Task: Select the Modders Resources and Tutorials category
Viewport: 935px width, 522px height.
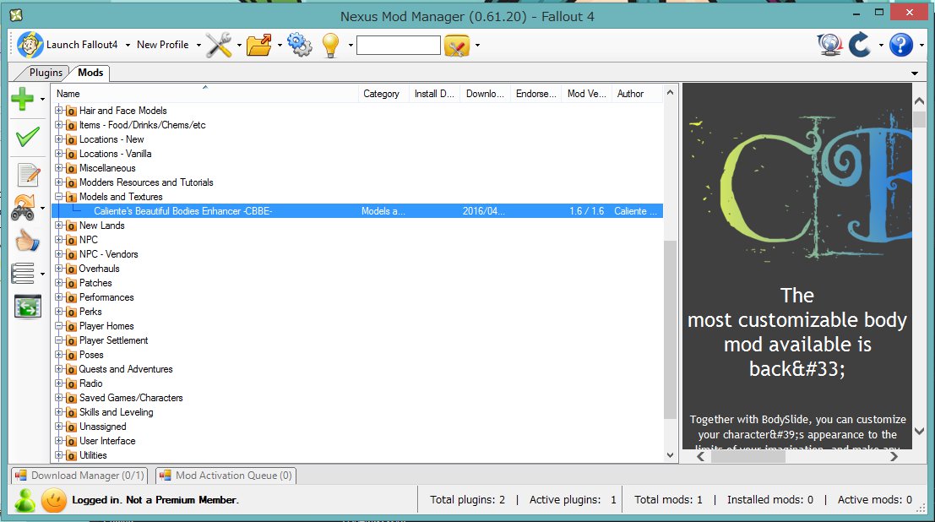Action: coord(146,182)
